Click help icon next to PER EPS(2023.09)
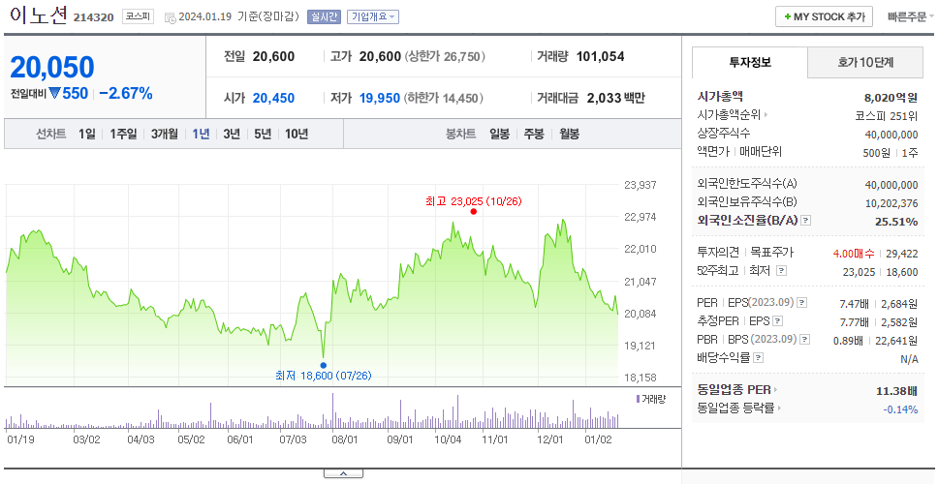This screenshot has height=484, width=938. coord(802,303)
